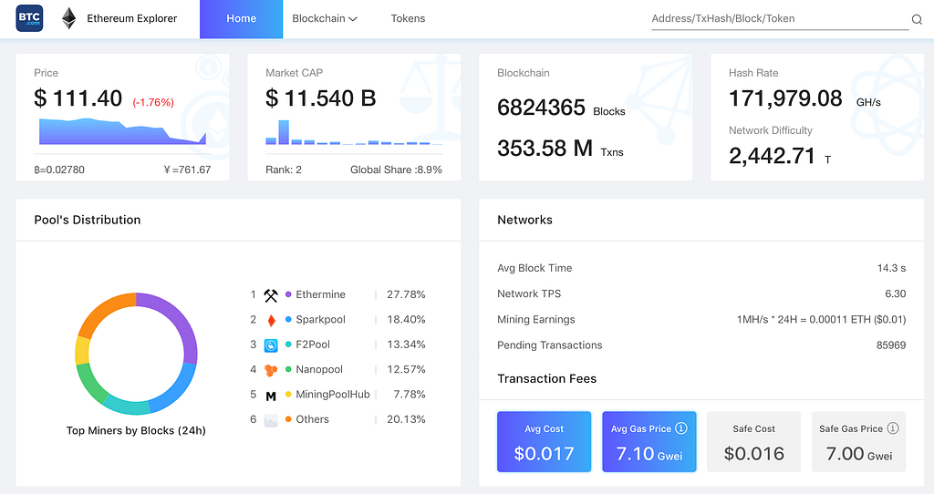Select the MiningPoolHub pool name
The height and width of the screenshot is (494, 934).
333,395
